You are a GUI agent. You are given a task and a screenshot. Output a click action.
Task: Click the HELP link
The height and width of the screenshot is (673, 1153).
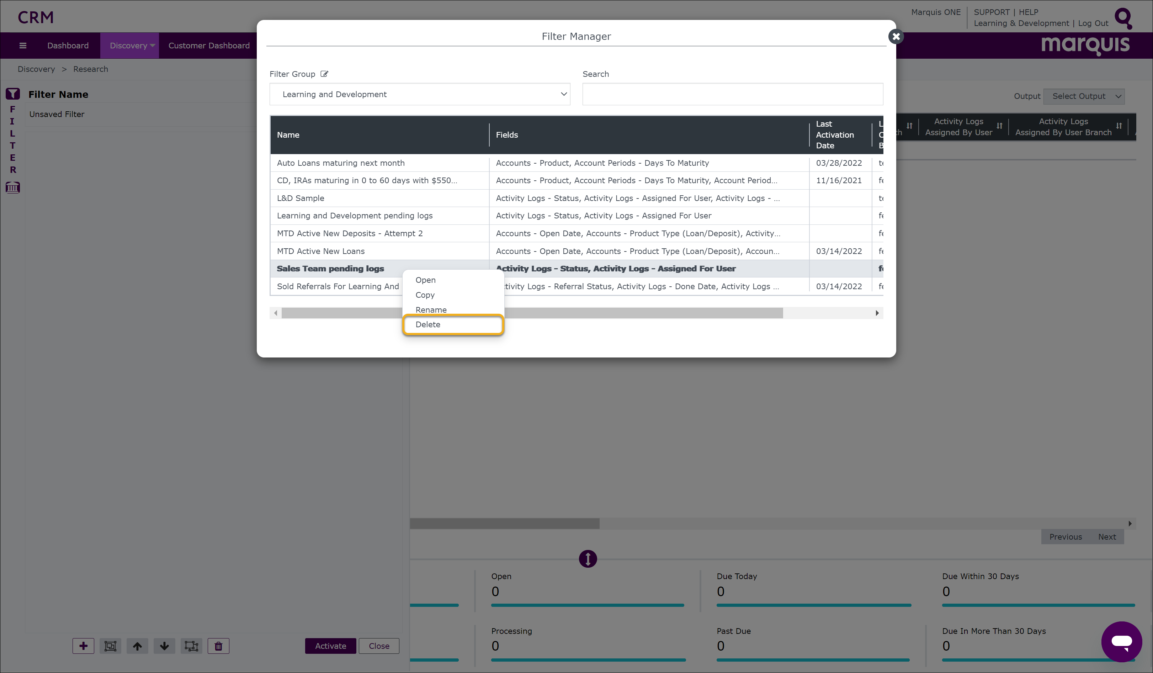(1028, 12)
